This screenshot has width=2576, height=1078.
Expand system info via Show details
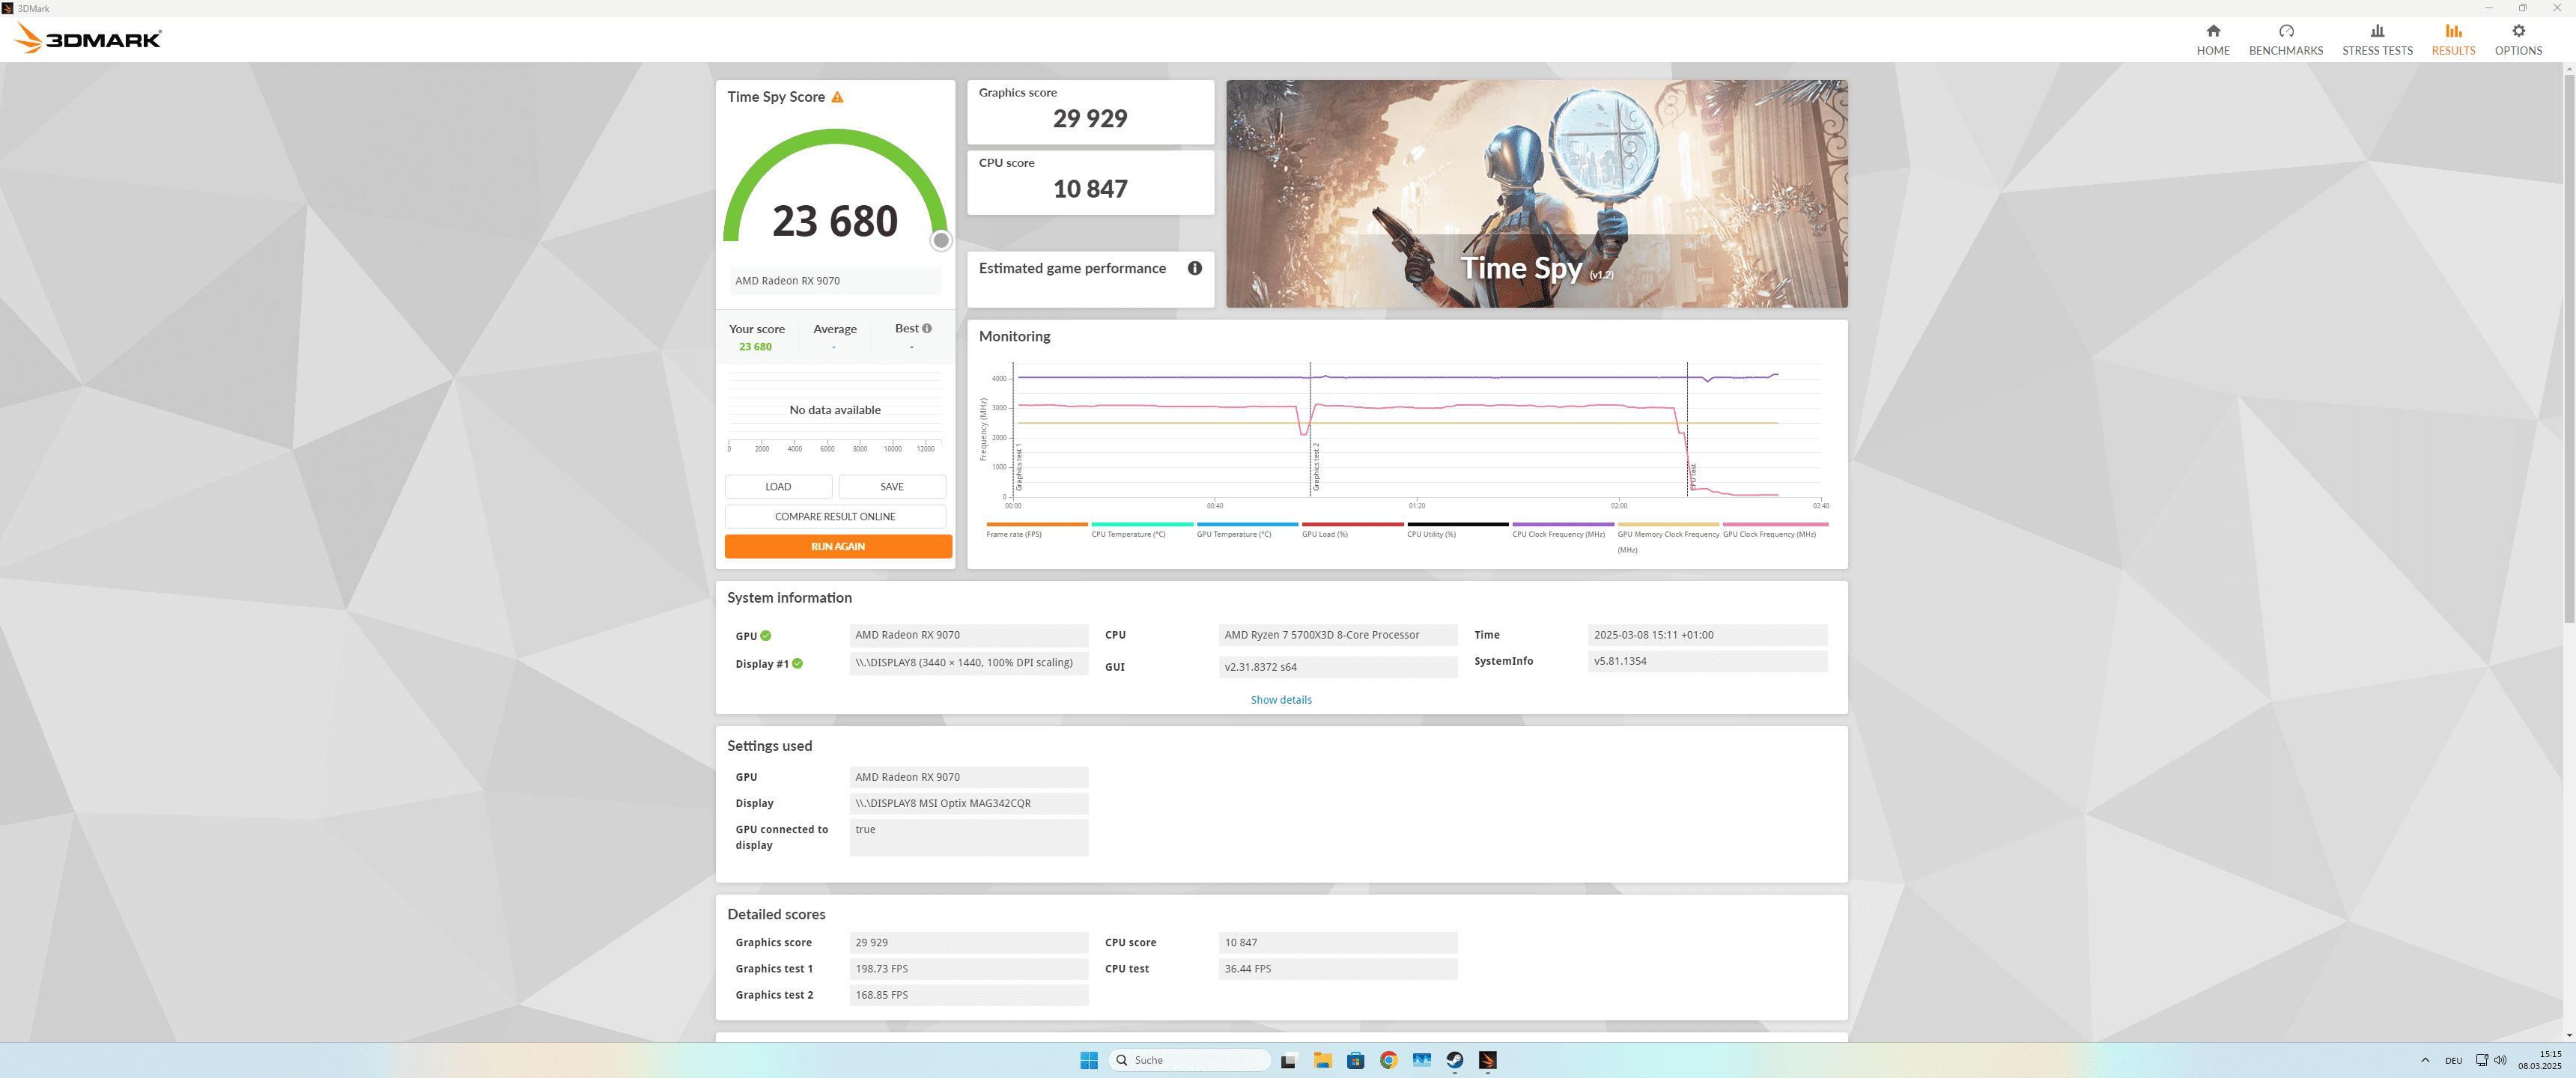tap(1280, 700)
